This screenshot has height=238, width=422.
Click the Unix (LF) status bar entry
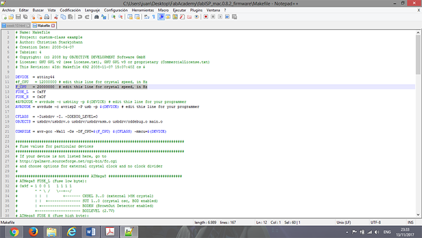(x=344, y=222)
